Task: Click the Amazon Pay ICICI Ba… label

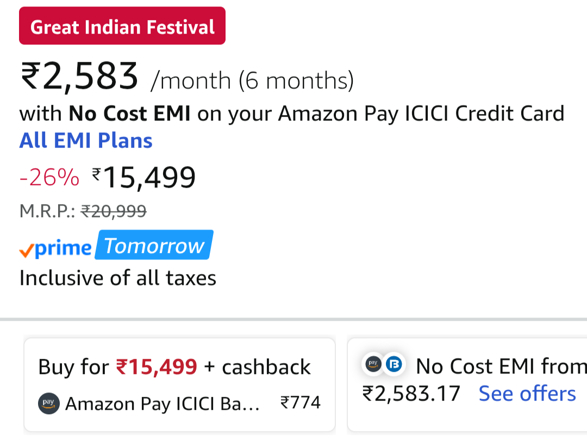Action: pos(162,404)
